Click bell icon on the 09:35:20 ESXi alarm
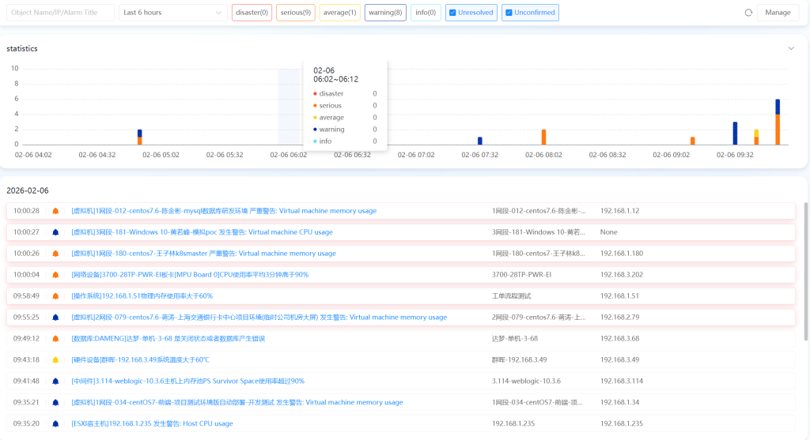This screenshot has width=810, height=440. click(55, 423)
